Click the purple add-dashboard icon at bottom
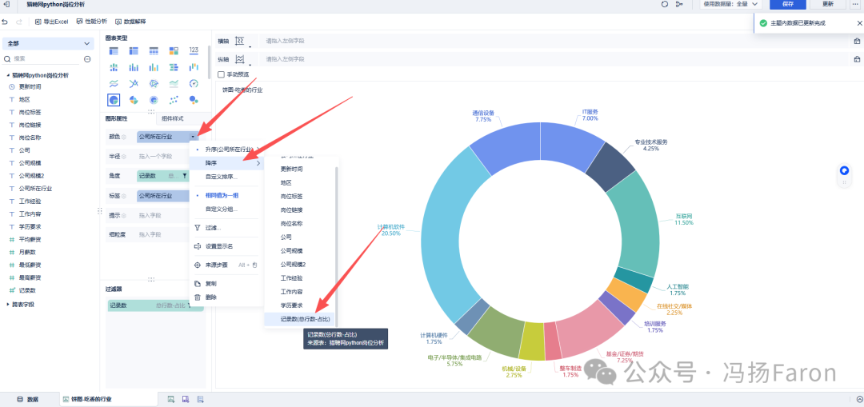The image size is (864, 407). pyautogui.click(x=186, y=399)
